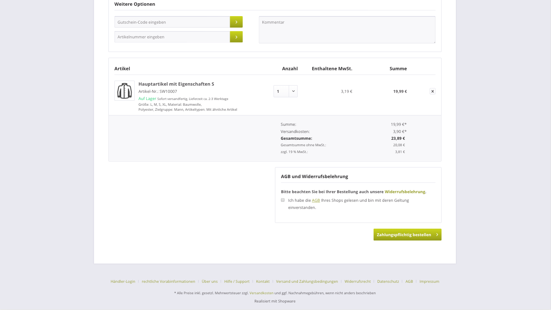Image resolution: width=551 pixels, height=310 pixels.
Task: Tick the AGB acceptance checkbox
Action: point(283,200)
